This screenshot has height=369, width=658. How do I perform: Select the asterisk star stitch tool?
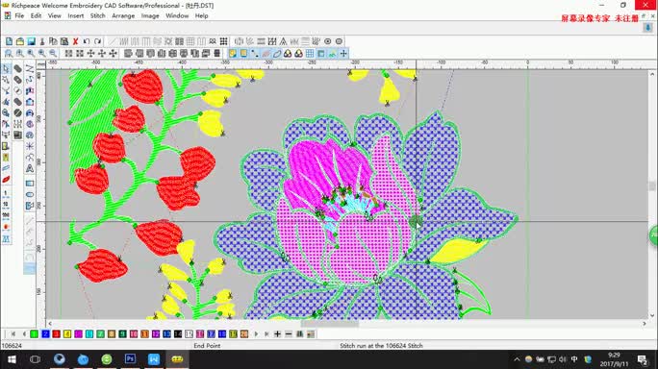coord(30,146)
